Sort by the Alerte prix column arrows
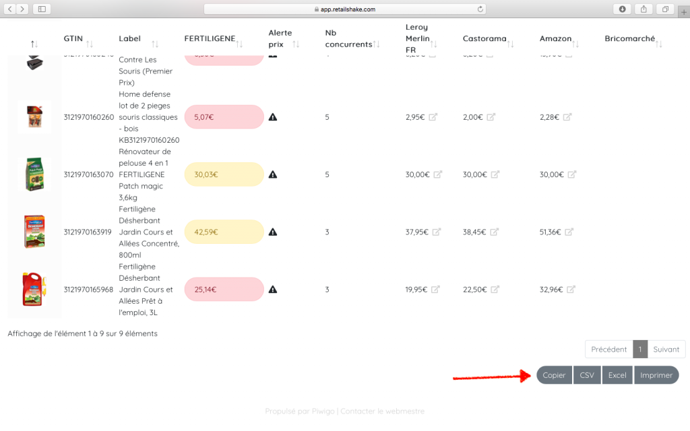Viewport: 690px width, 431px height. pos(296,44)
